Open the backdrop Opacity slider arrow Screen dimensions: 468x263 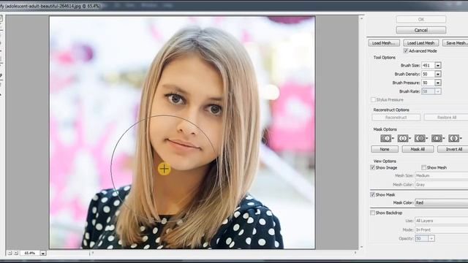(431, 239)
